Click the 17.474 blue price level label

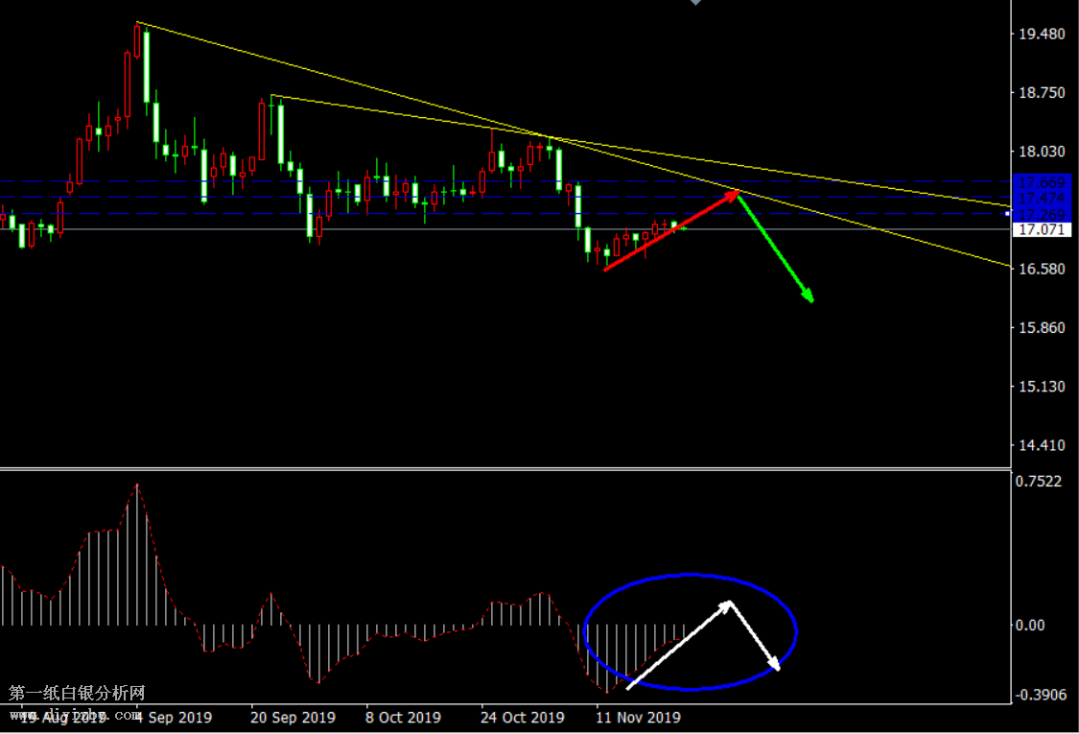pos(1041,198)
